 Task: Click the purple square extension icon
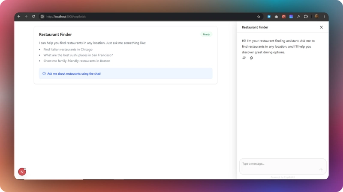[291, 17]
